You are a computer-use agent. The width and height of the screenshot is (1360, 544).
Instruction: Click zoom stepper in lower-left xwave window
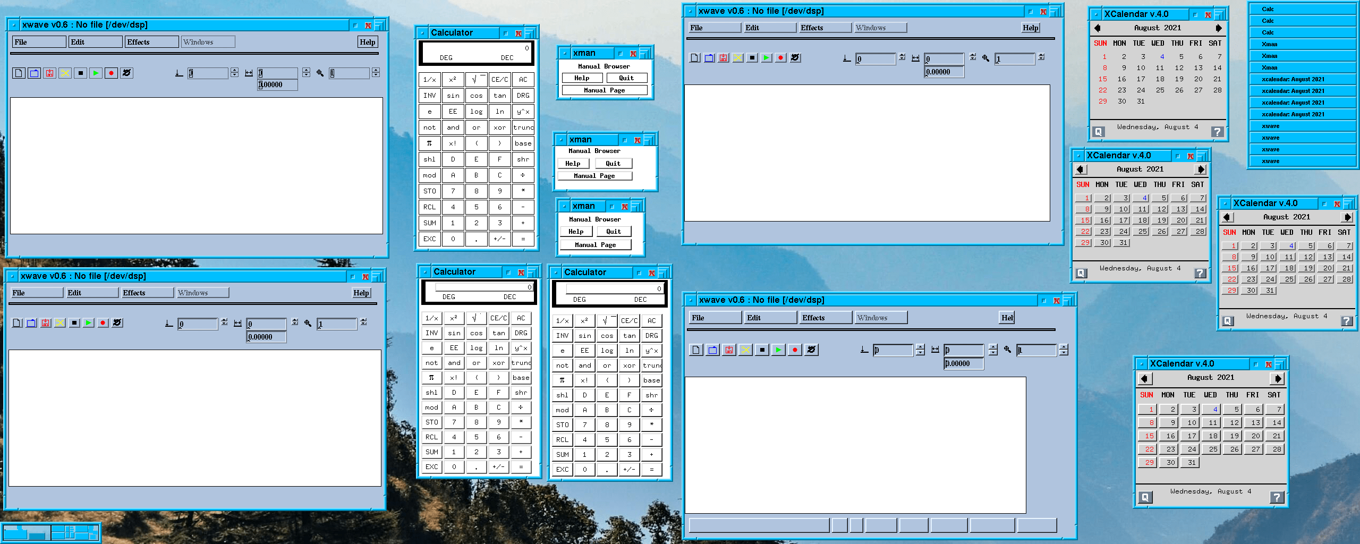pyautogui.click(x=363, y=322)
